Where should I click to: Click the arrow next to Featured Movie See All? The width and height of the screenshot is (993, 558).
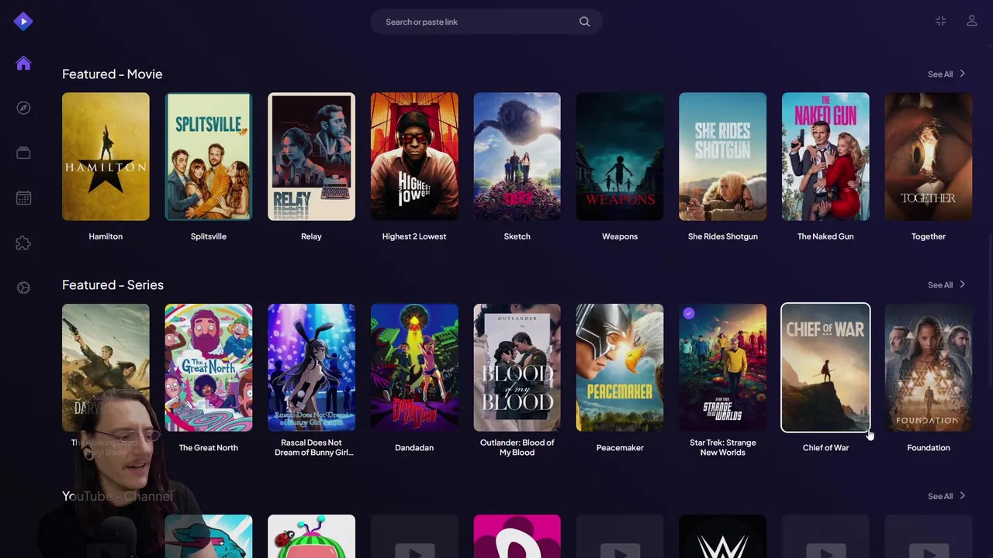(962, 74)
